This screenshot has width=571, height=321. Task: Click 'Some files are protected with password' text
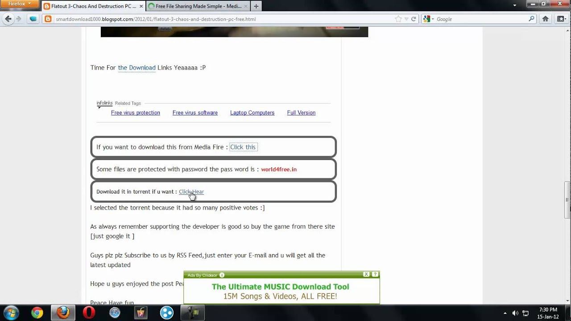(178, 169)
